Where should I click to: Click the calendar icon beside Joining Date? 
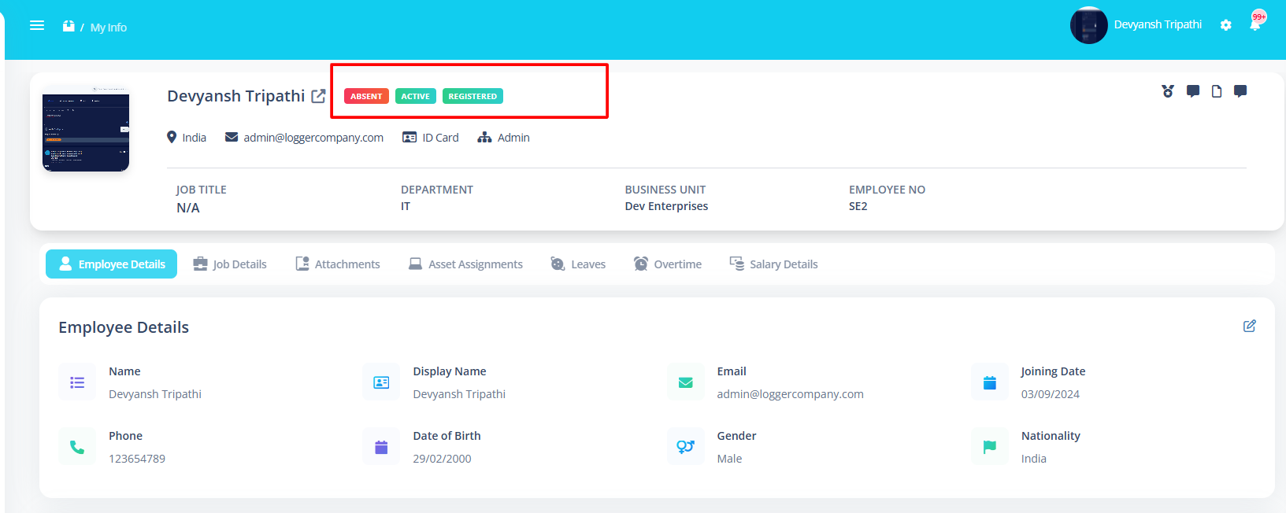990,382
